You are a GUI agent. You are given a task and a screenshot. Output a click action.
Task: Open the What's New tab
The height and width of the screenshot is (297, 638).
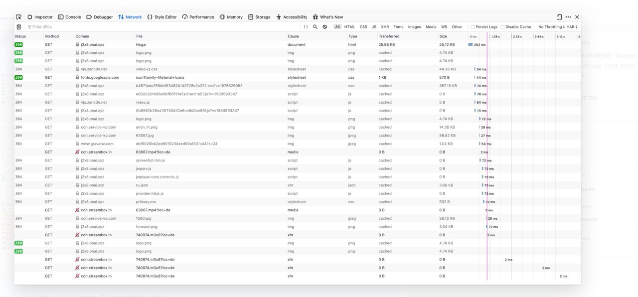(328, 17)
